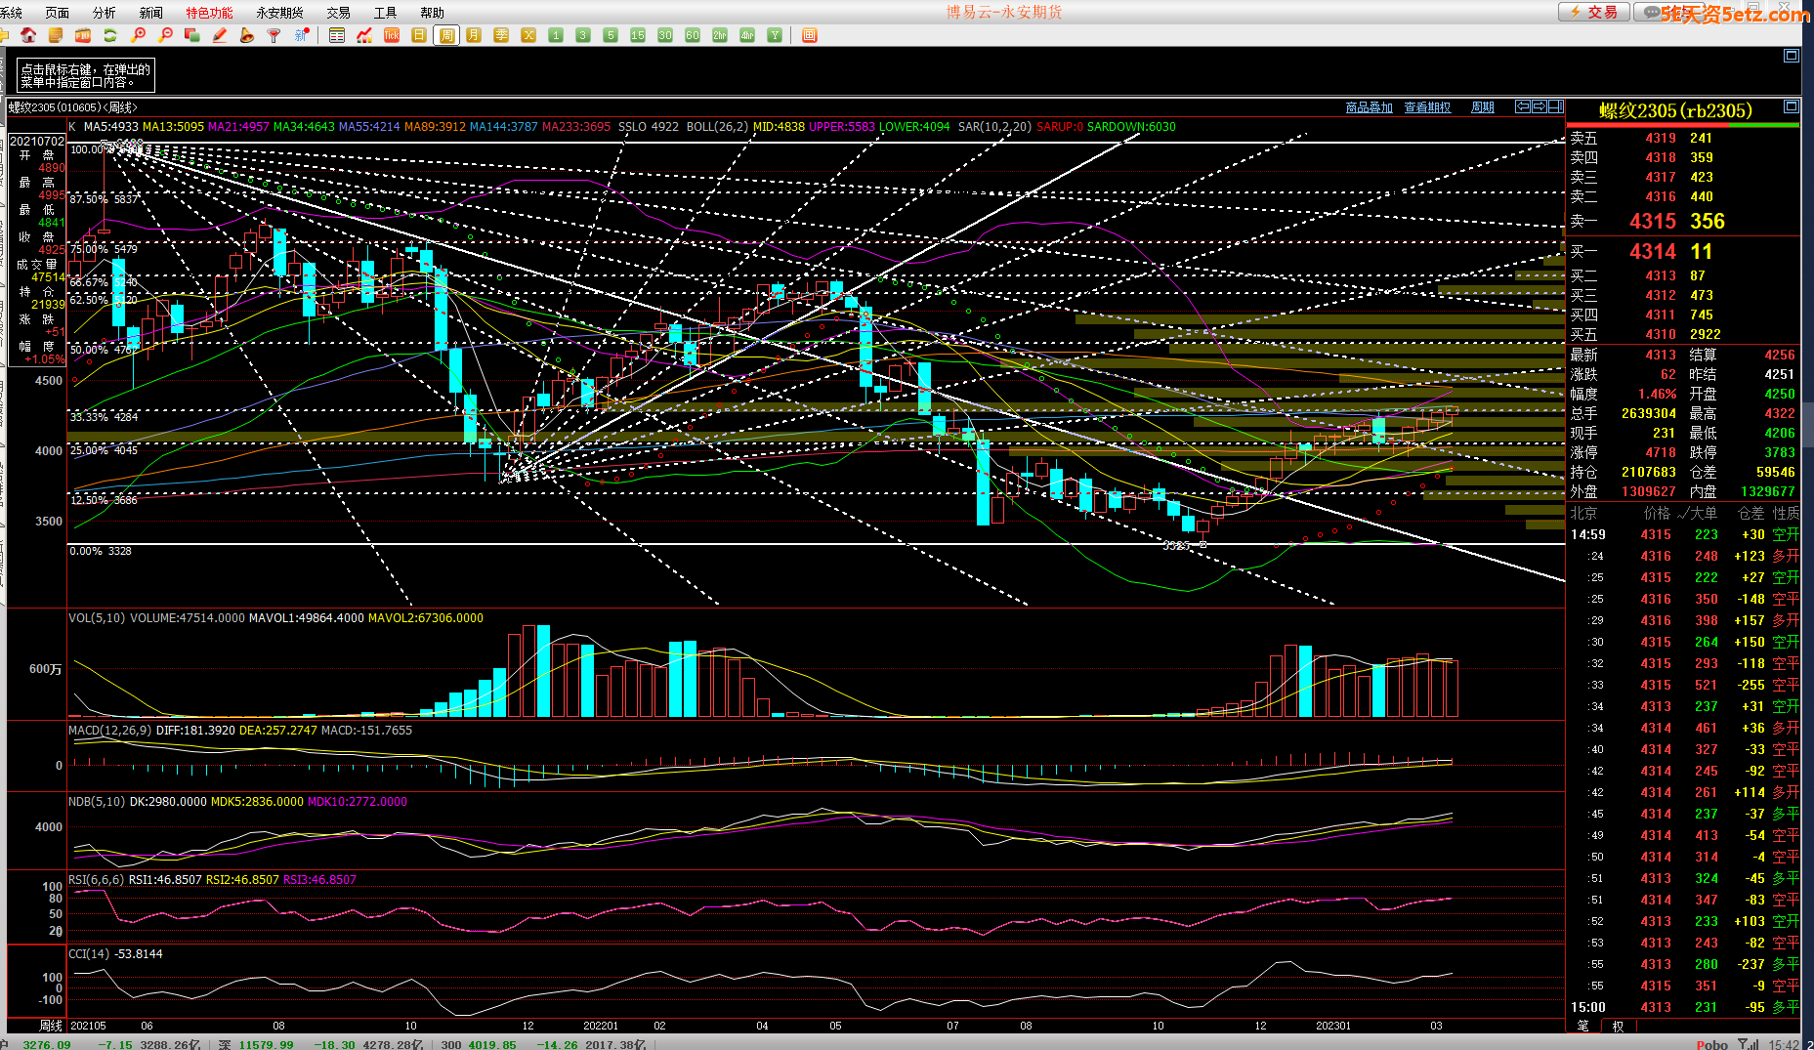Click the 查看期权 link
The image size is (1814, 1050).
[1427, 107]
